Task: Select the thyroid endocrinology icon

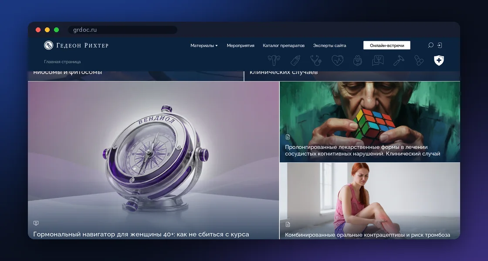Action: (358, 60)
